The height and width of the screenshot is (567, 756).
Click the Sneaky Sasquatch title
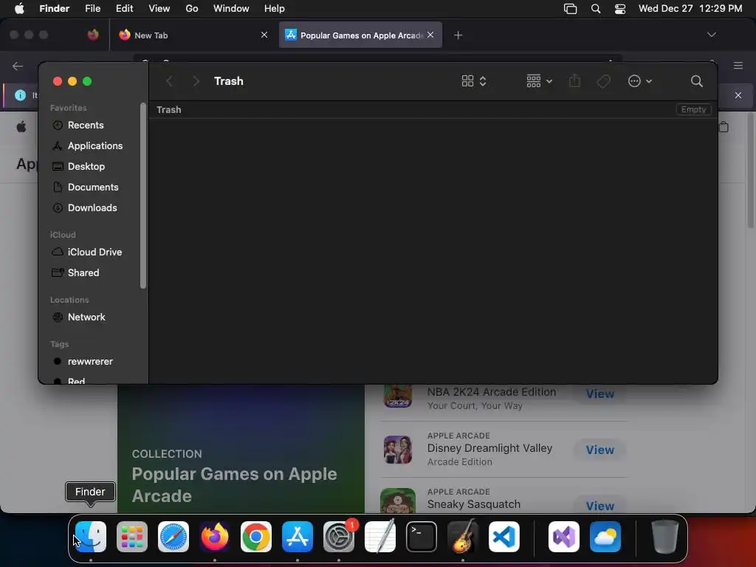473,504
